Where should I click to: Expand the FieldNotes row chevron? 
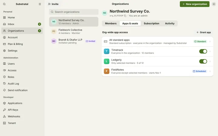point(210,71)
